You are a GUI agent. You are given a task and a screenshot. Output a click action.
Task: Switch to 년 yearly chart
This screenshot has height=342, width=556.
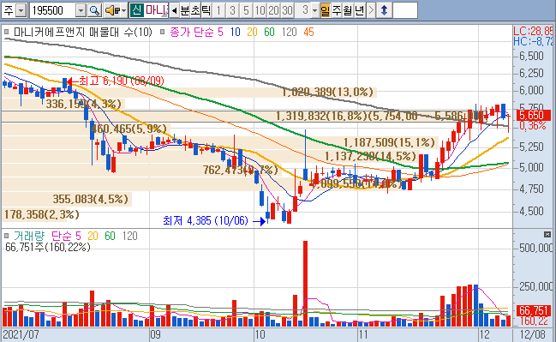click(359, 10)
